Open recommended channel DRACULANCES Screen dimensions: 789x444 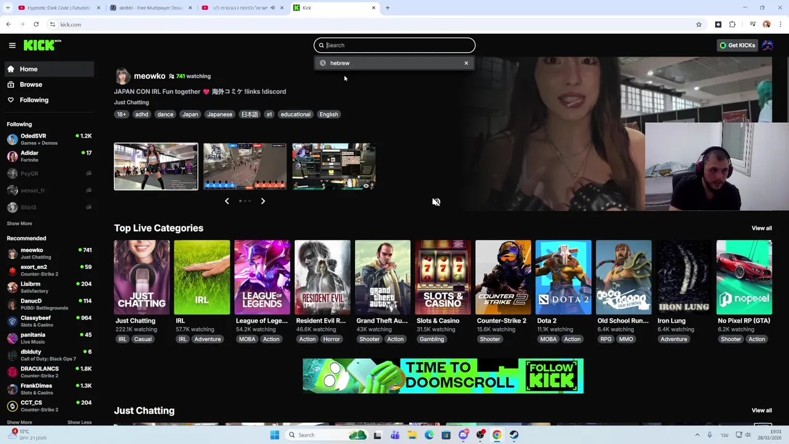pos(49,372)
